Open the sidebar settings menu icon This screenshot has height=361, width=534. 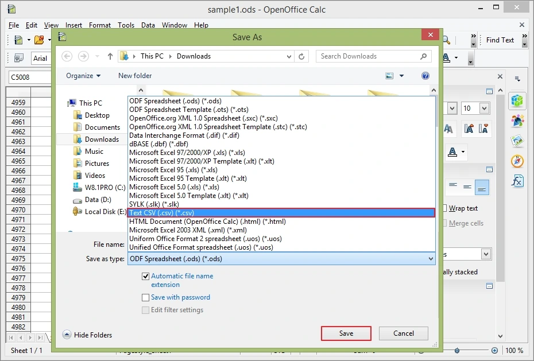517,79
